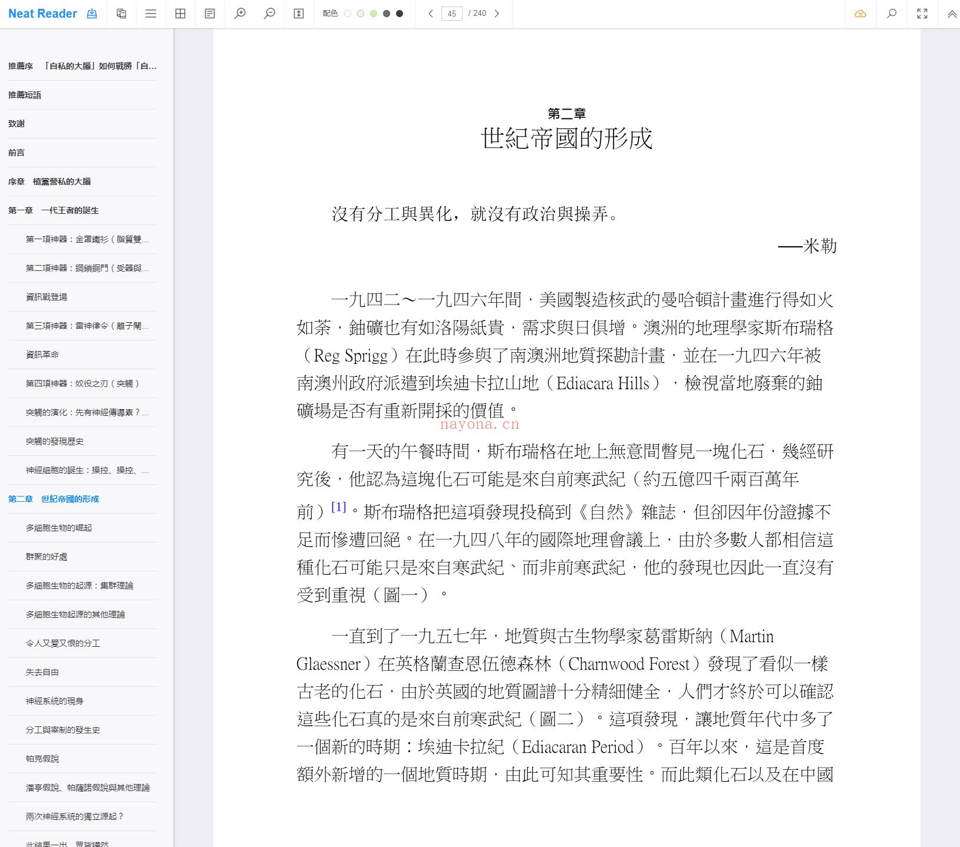Collapse the toolbar with double chevron
The height and width of the screenshot is (847, 960).
click(x=952, y=14)
